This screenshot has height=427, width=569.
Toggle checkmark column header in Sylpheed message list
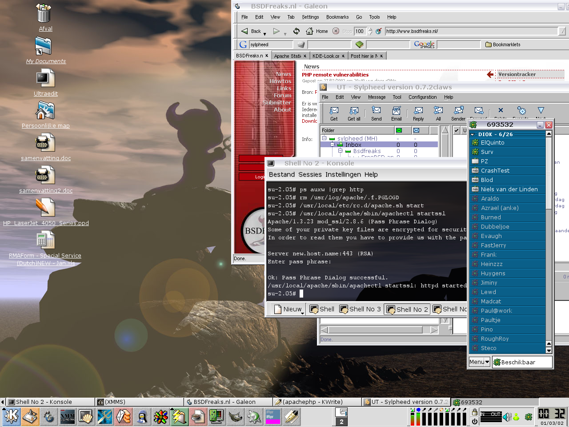coord(457,130)
